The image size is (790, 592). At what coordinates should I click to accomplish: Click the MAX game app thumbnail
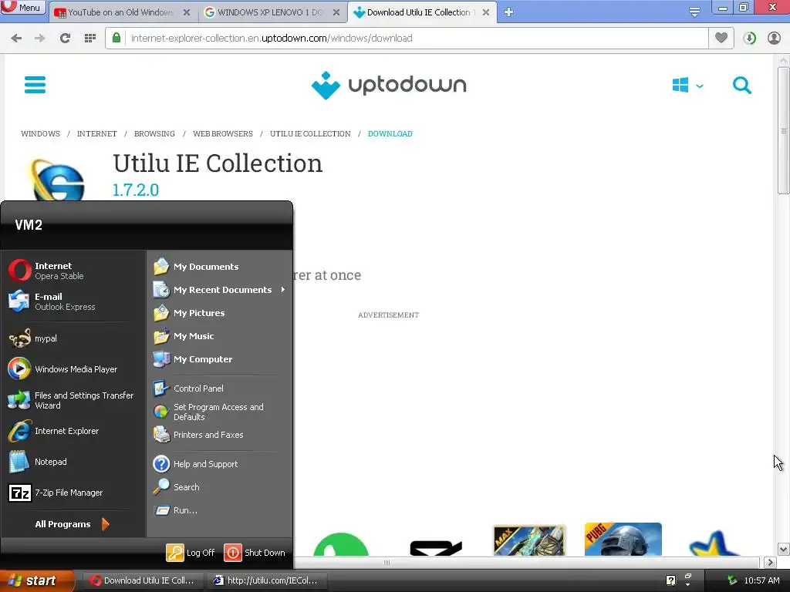click(529, 540)
